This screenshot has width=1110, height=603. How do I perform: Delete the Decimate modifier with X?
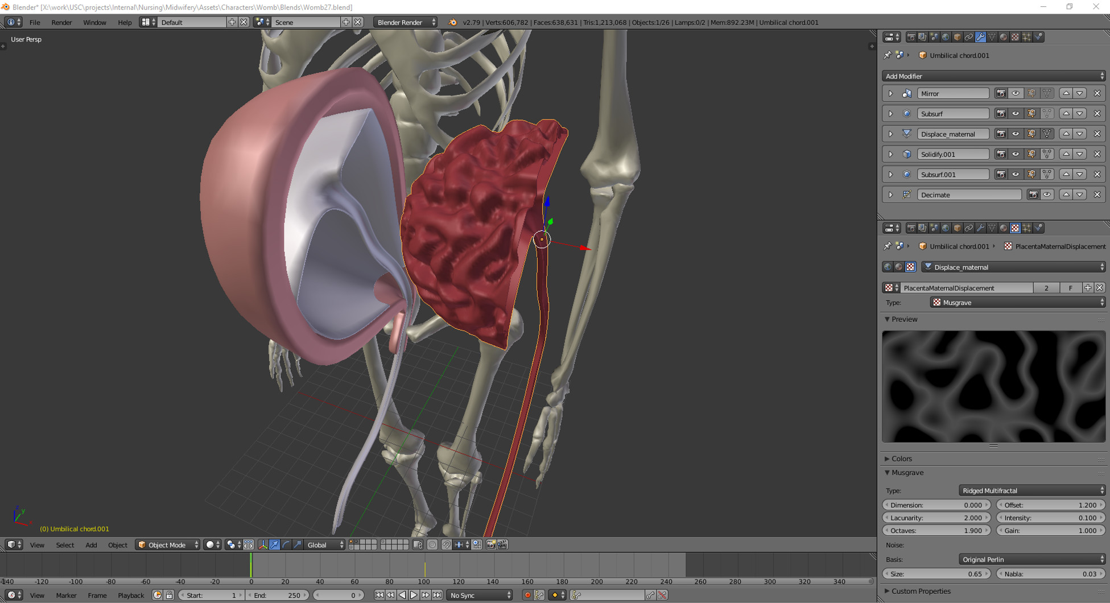coord(1097,195)
